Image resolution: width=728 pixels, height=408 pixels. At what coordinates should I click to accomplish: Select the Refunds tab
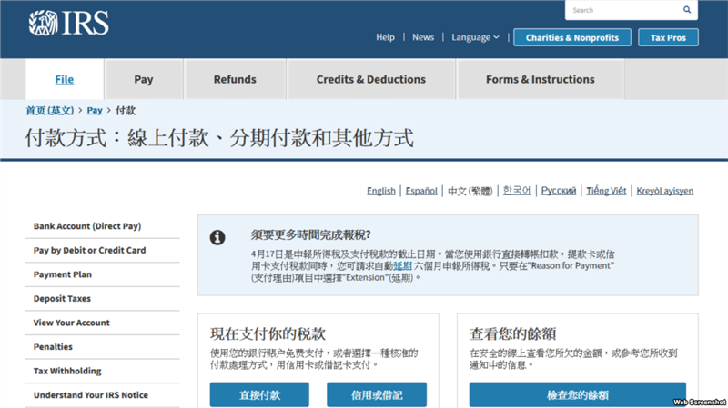pyautogui.click(x=235, y=79)
